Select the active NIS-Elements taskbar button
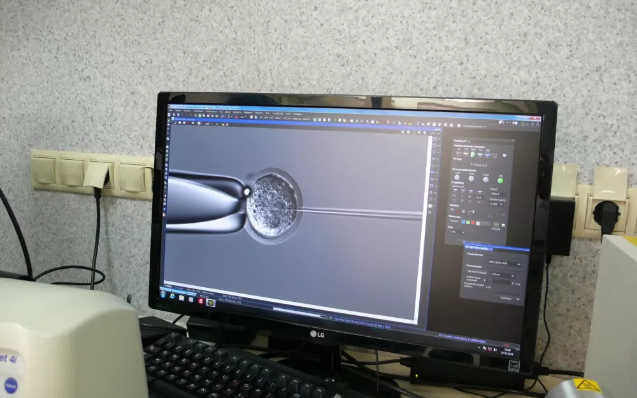 click(x=210, y=302)
